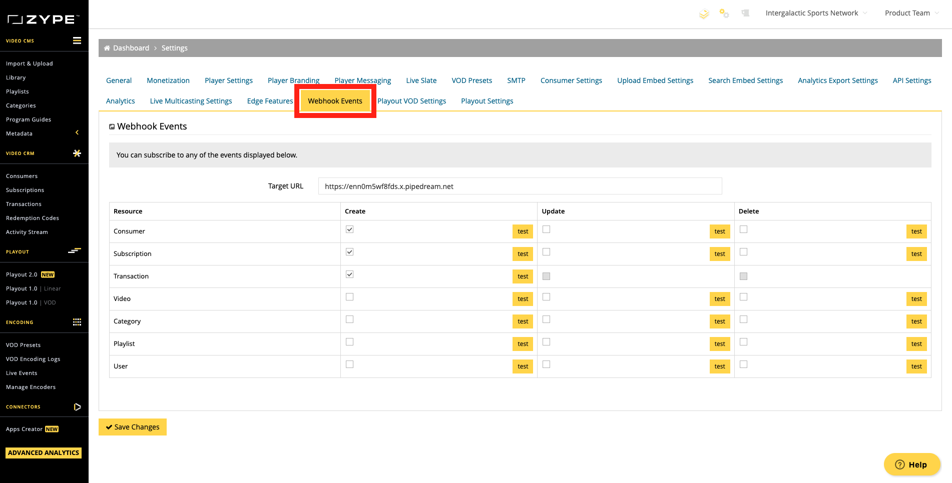This screenshot has height=483, width=952.
Task: Open Library in sidebar
Action: (x=16, y=77)
